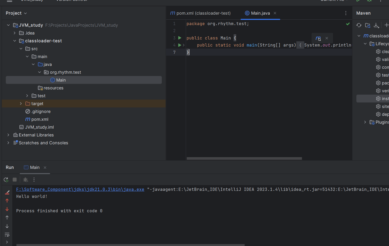Image resolution: width=389 pixels, height=246 pixels.
Task: Switch to pom.xml (classloader-test) tab
Action: tap(200, 13)
